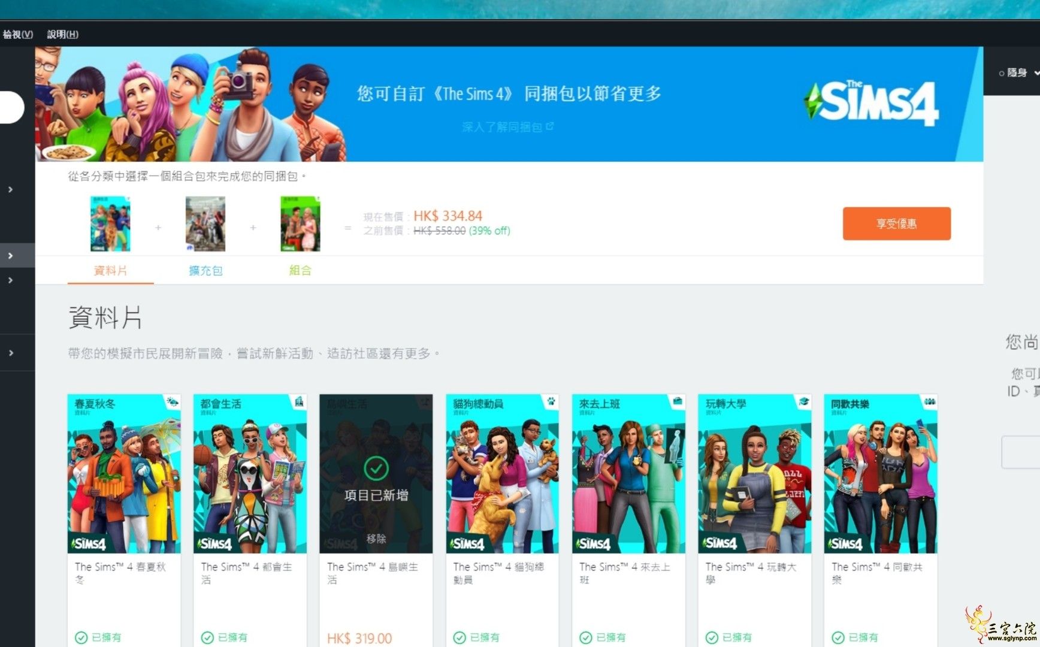Click the price HK$ 319.00 on 島嶼生活
Screen dimensions: 1040x647
(x=359, y=639)
